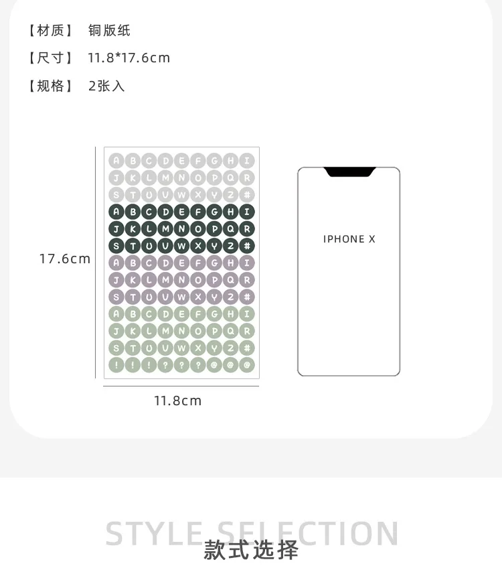Click the dark green letter A sticker
Screen dimensions: 502x572
click(116, 212)
